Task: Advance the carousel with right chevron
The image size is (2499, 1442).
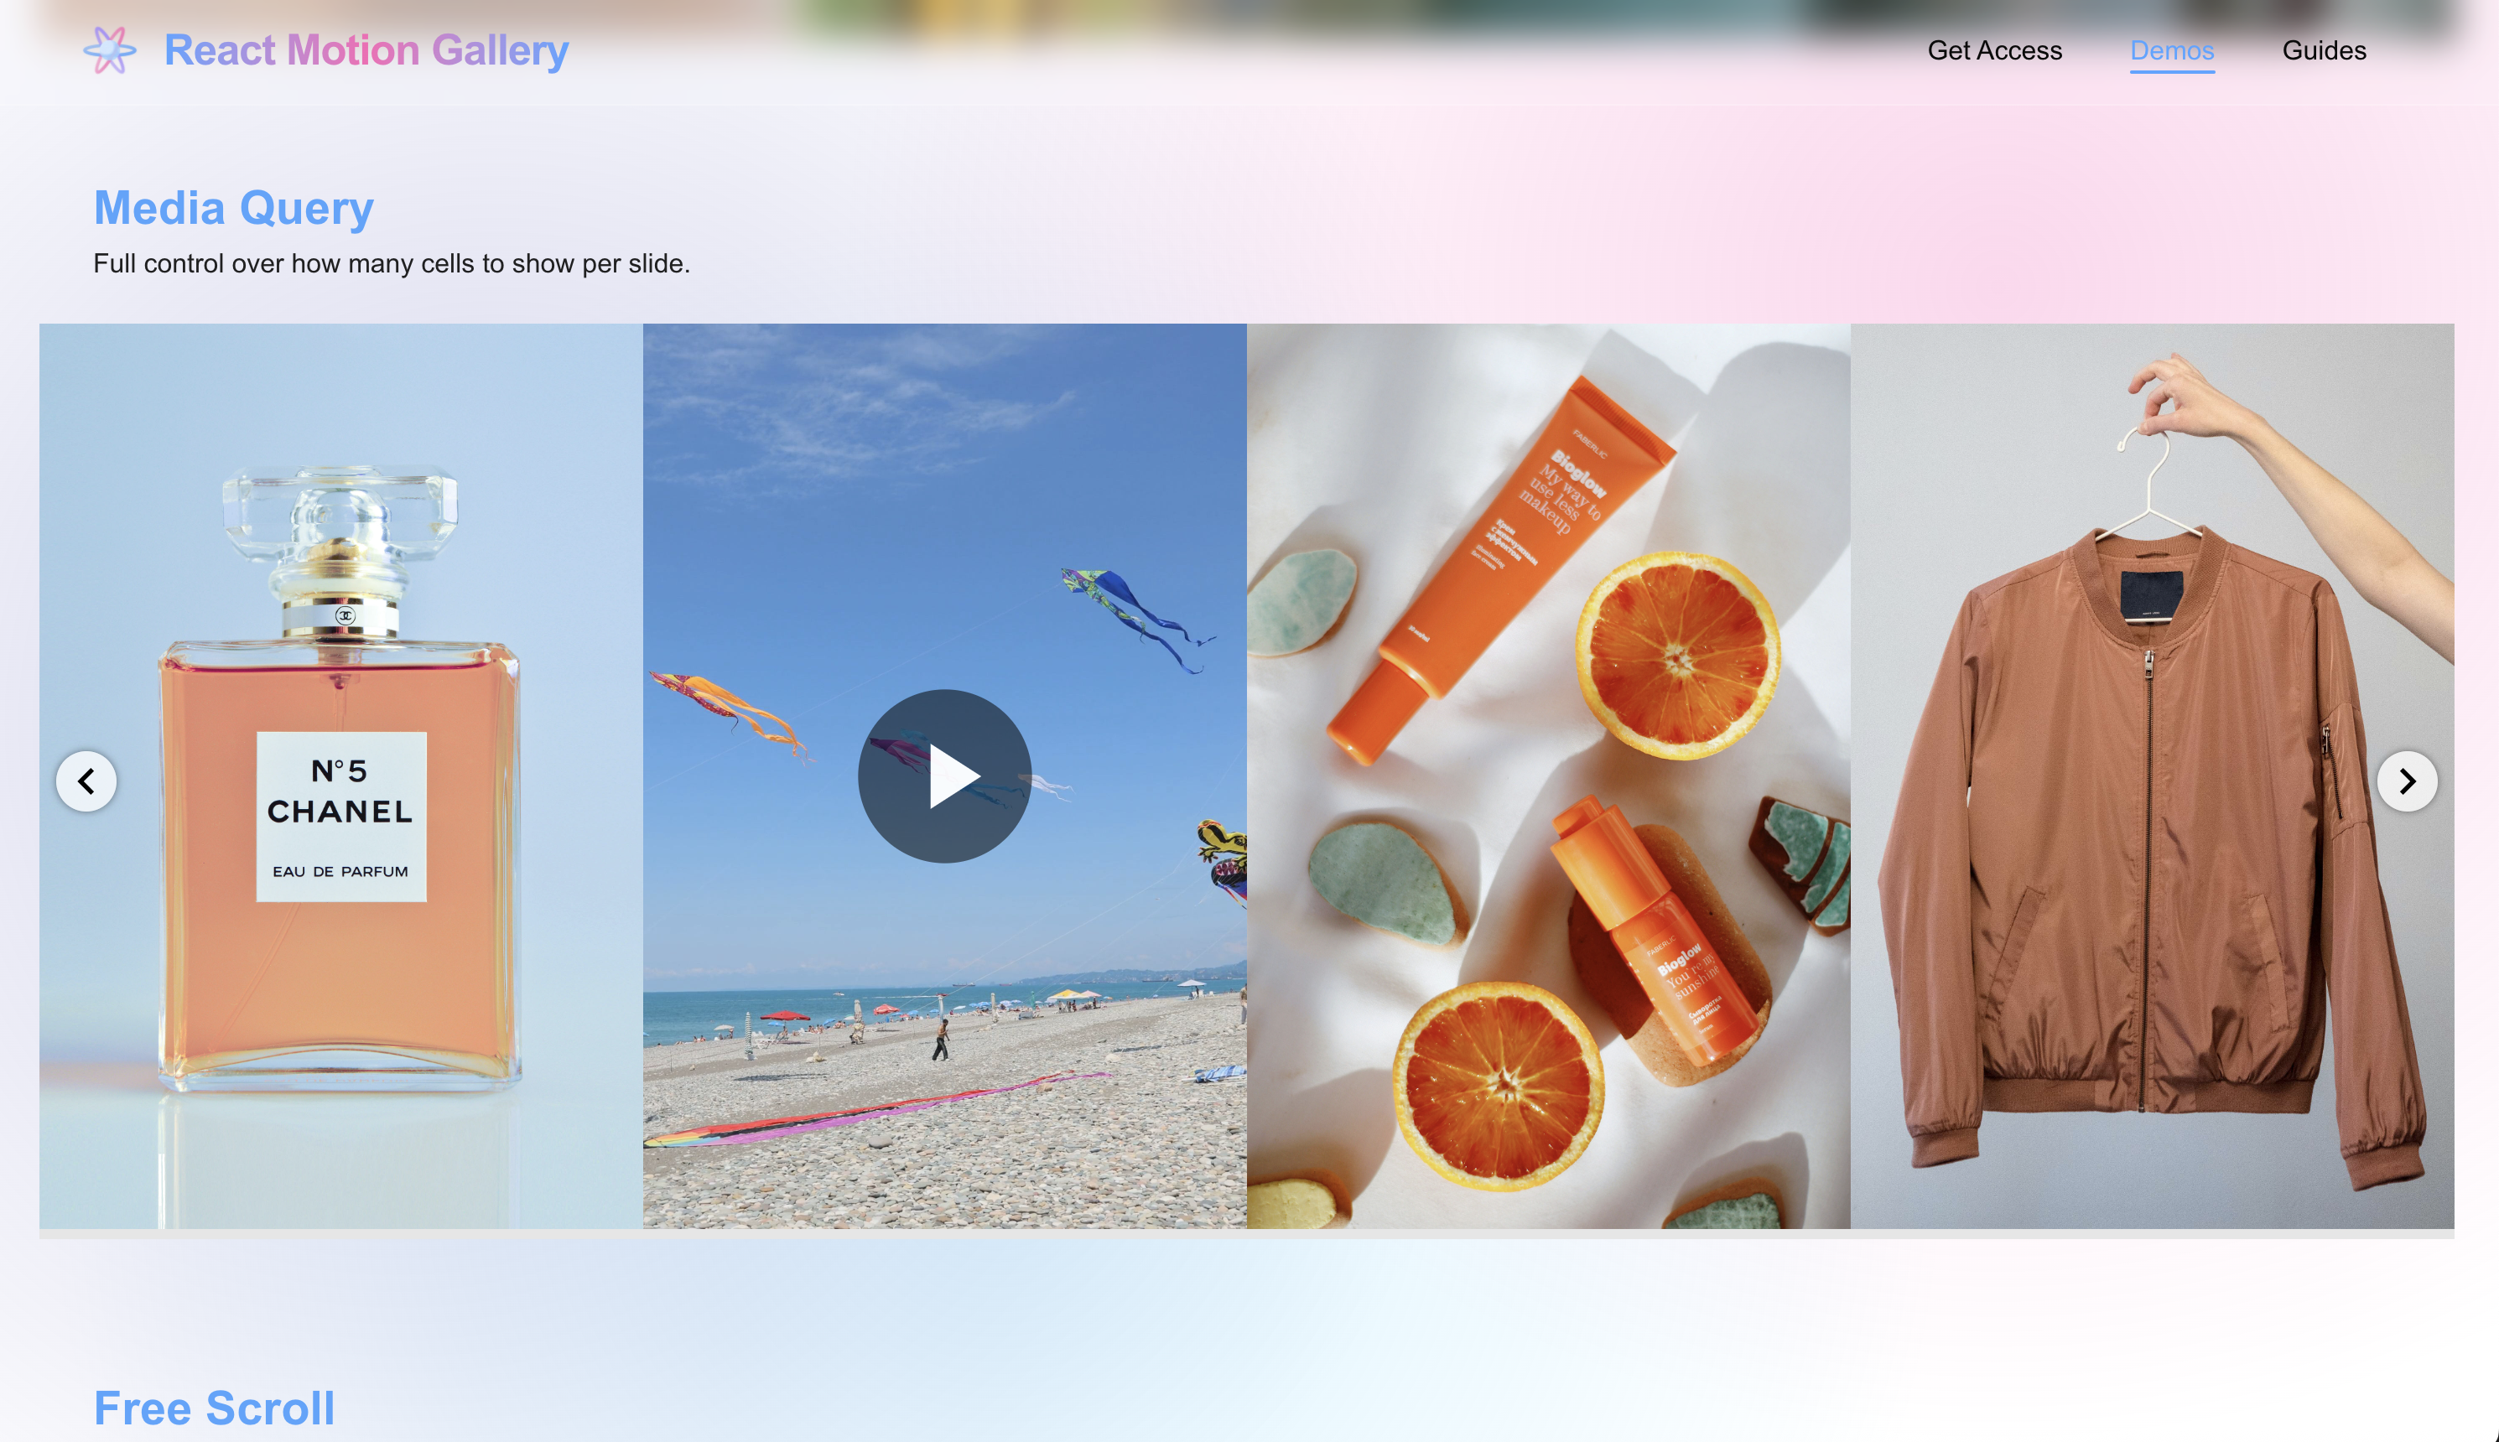Action: pyautogui.click(x=2407, y=781)
